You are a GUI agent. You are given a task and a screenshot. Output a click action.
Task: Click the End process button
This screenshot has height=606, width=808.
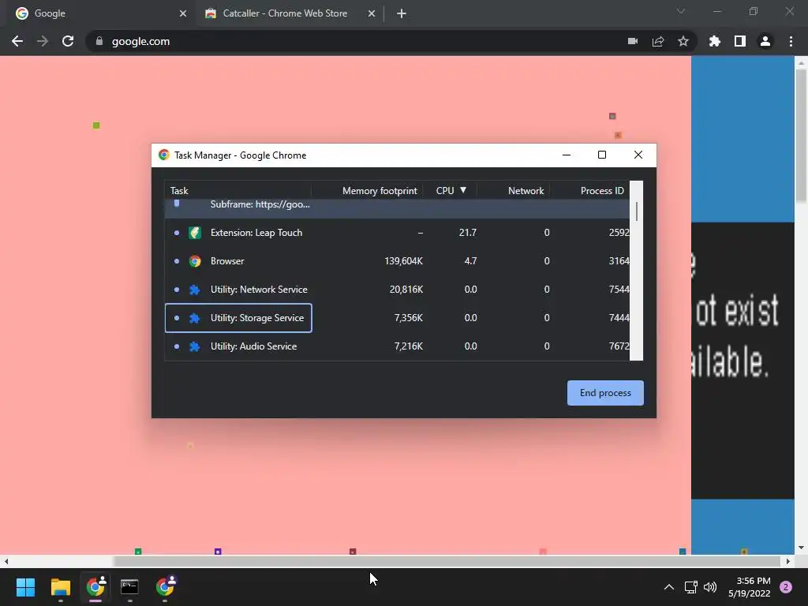(x=605, y=393)
